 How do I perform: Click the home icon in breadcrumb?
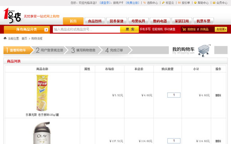click(5, 38)
